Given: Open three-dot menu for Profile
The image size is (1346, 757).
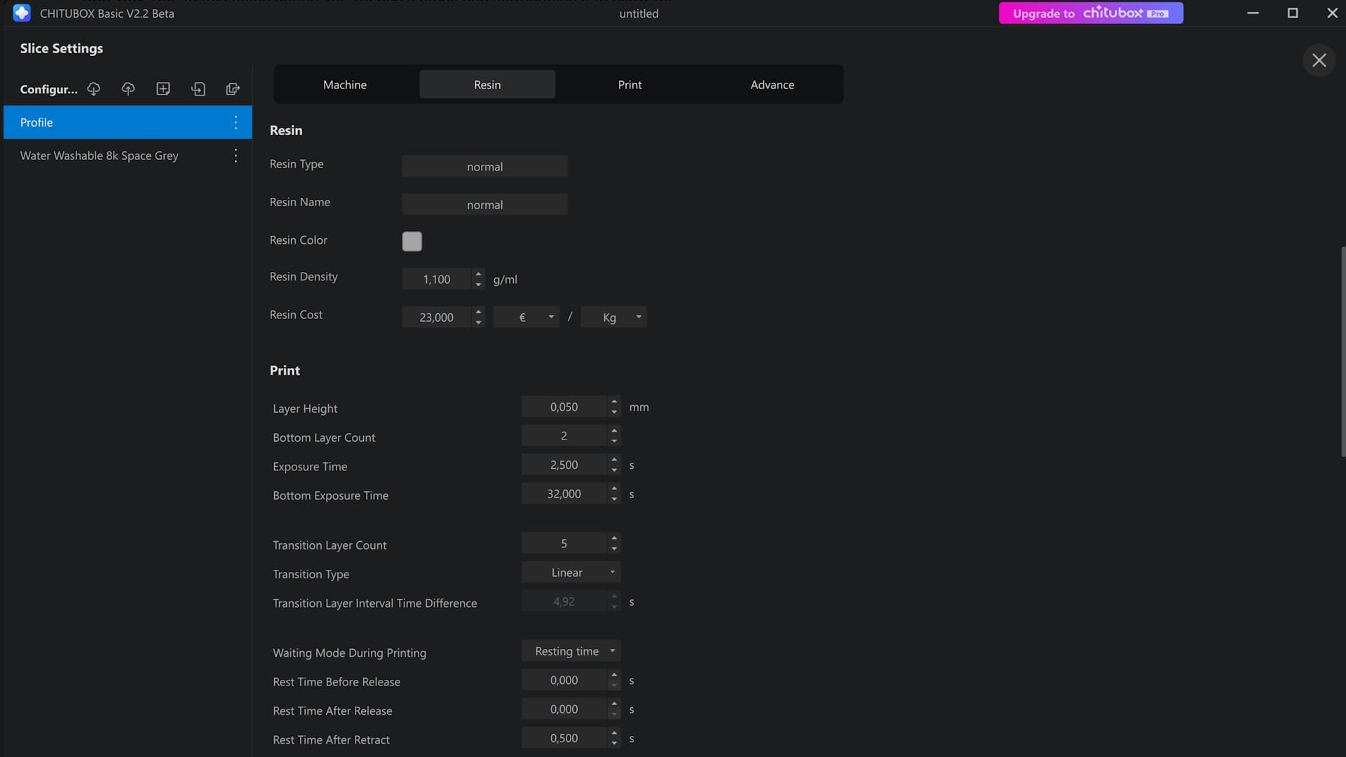Looking at the screenshot, I should [236, 123].
